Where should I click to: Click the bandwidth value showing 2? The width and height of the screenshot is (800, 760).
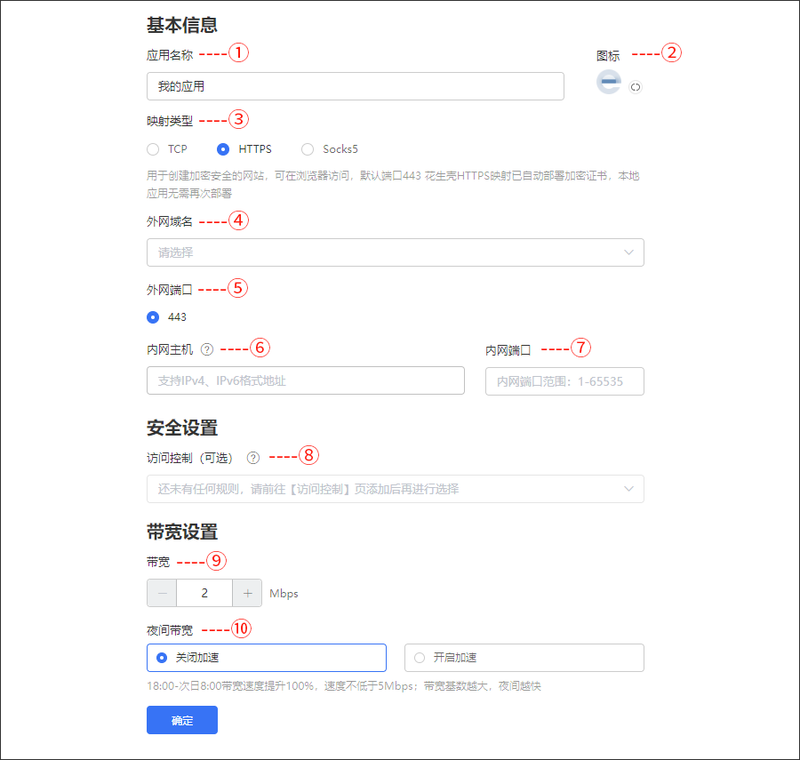(x=204, y=592)
